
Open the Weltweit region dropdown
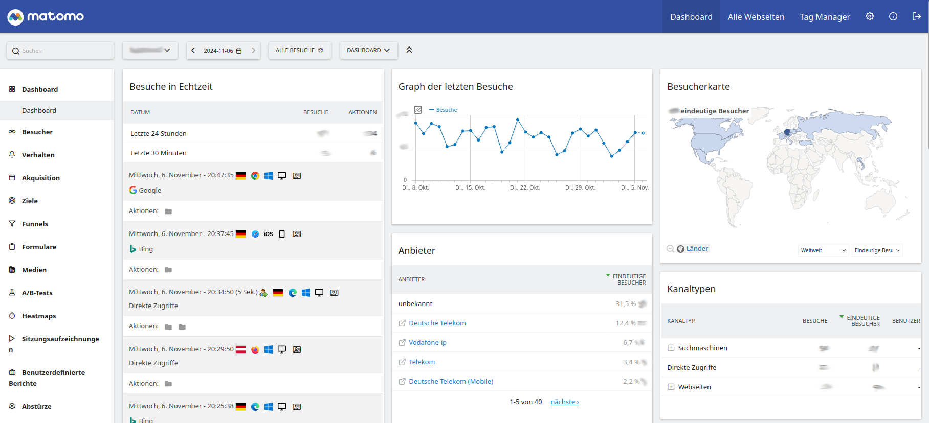click(823, 250)
